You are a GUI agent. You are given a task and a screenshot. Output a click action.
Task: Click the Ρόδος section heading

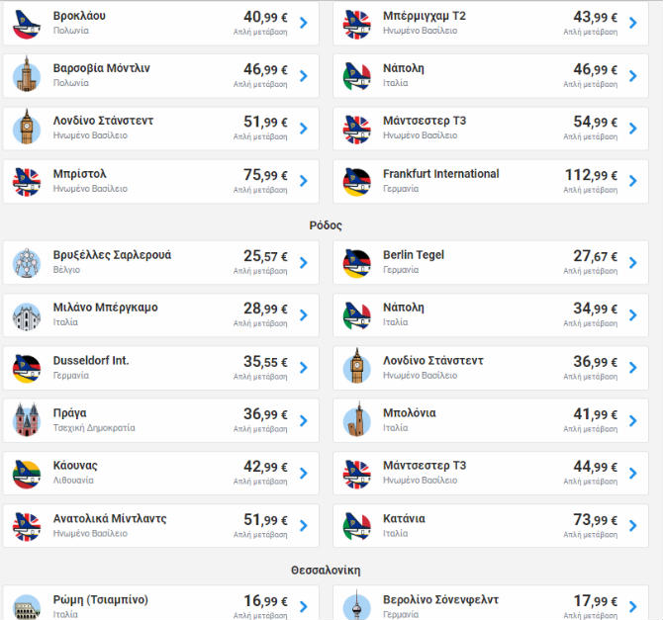331,224
